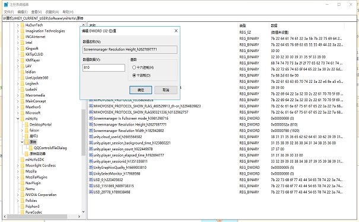This screenshot has width=359, height=222.
Task: Expand the falcon subkey node
Action: pos(22,130)
